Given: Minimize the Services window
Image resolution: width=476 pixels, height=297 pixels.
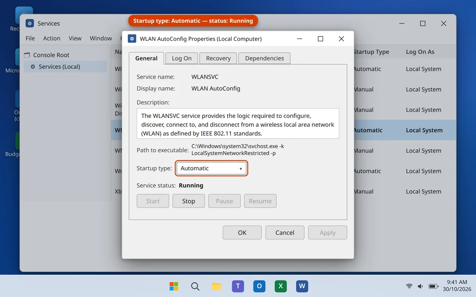Looking at the screenshot, I should [x=402, y=23].
